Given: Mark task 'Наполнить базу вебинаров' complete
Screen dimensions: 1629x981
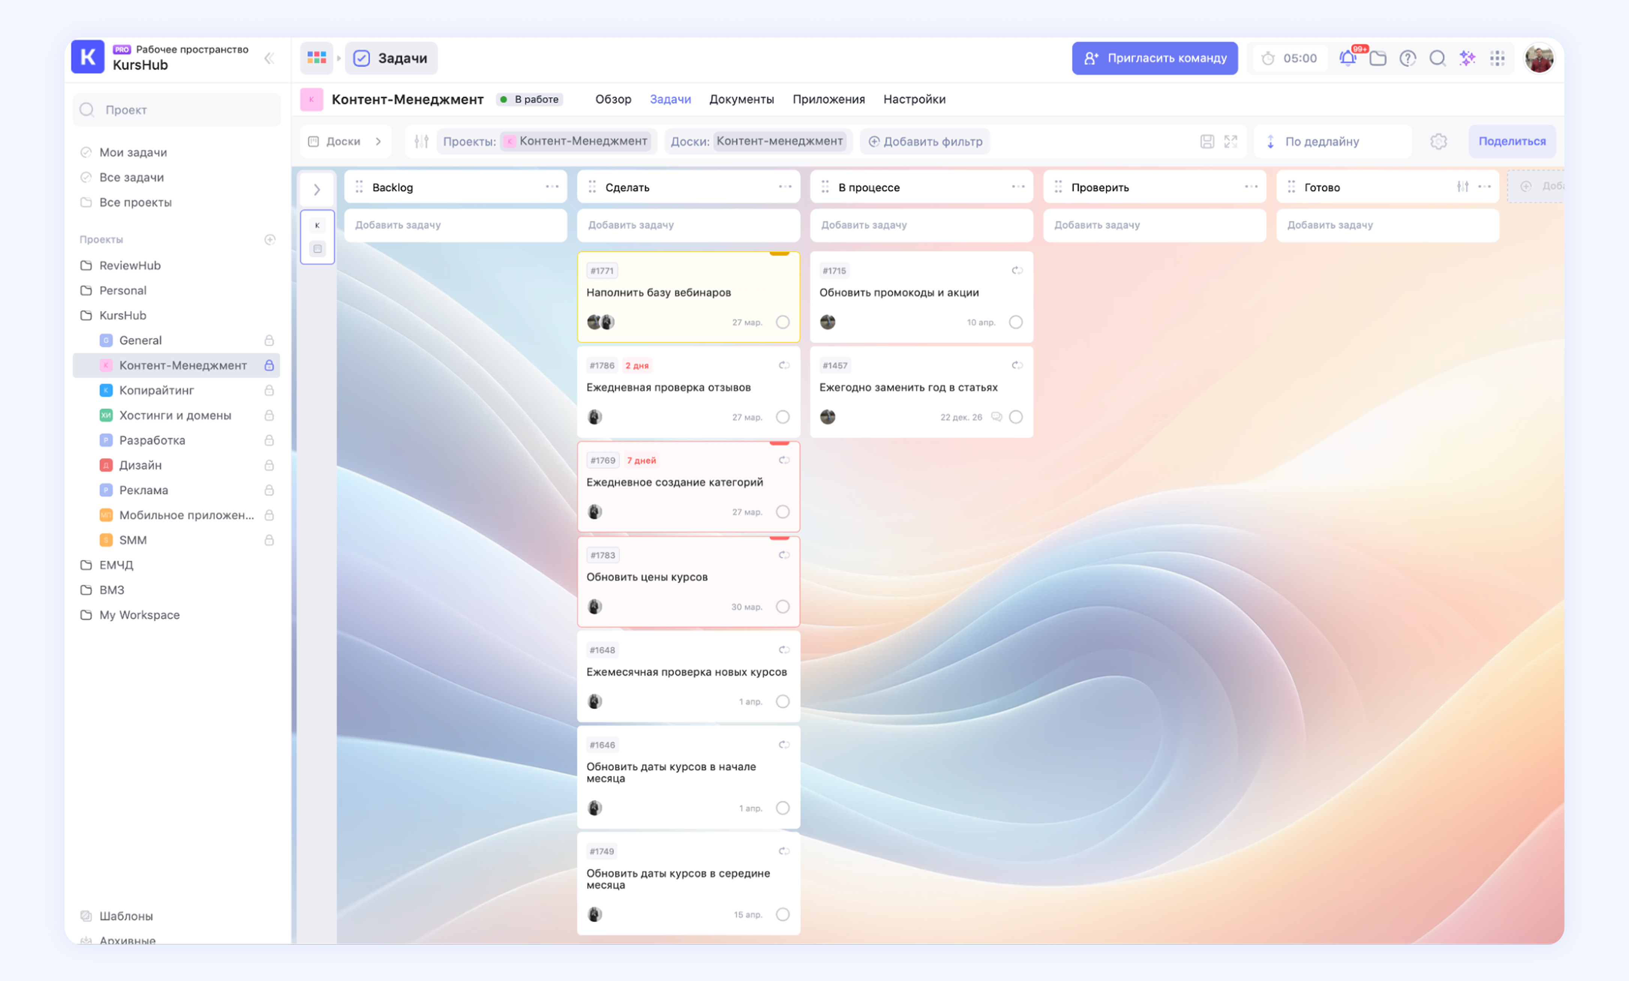Looking at the screenshot, I should point(783,322).
